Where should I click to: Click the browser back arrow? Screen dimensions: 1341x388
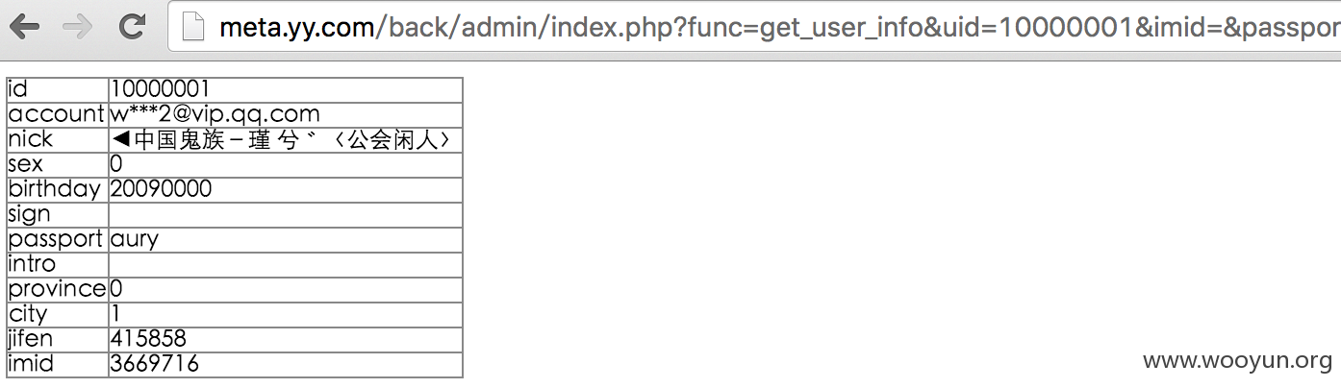click(x=24, y=27)
